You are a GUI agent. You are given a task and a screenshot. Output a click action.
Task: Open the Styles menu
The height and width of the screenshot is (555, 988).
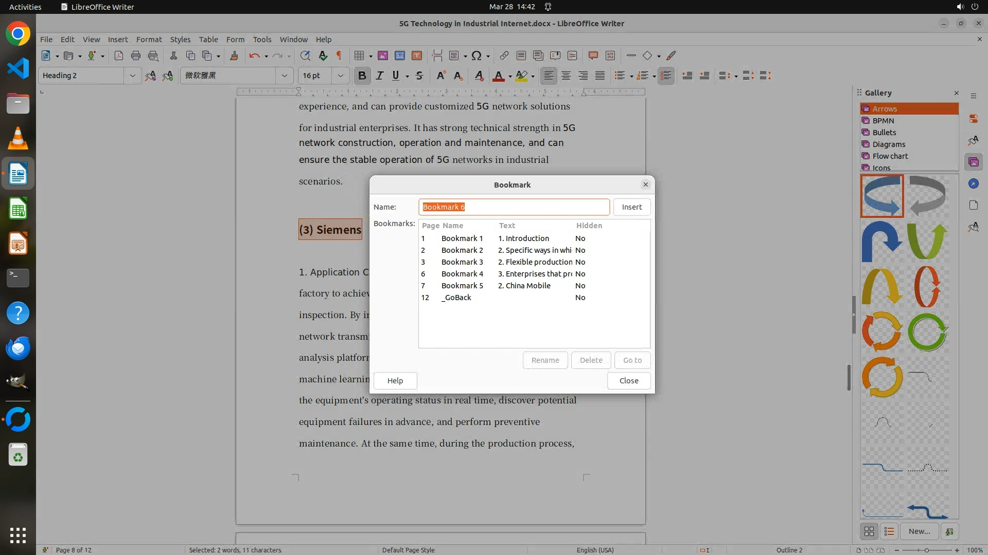(180, 39)
